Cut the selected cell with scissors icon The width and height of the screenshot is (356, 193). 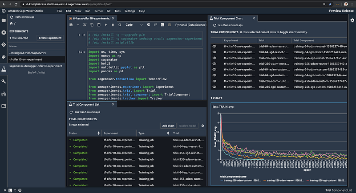[85, 25]
